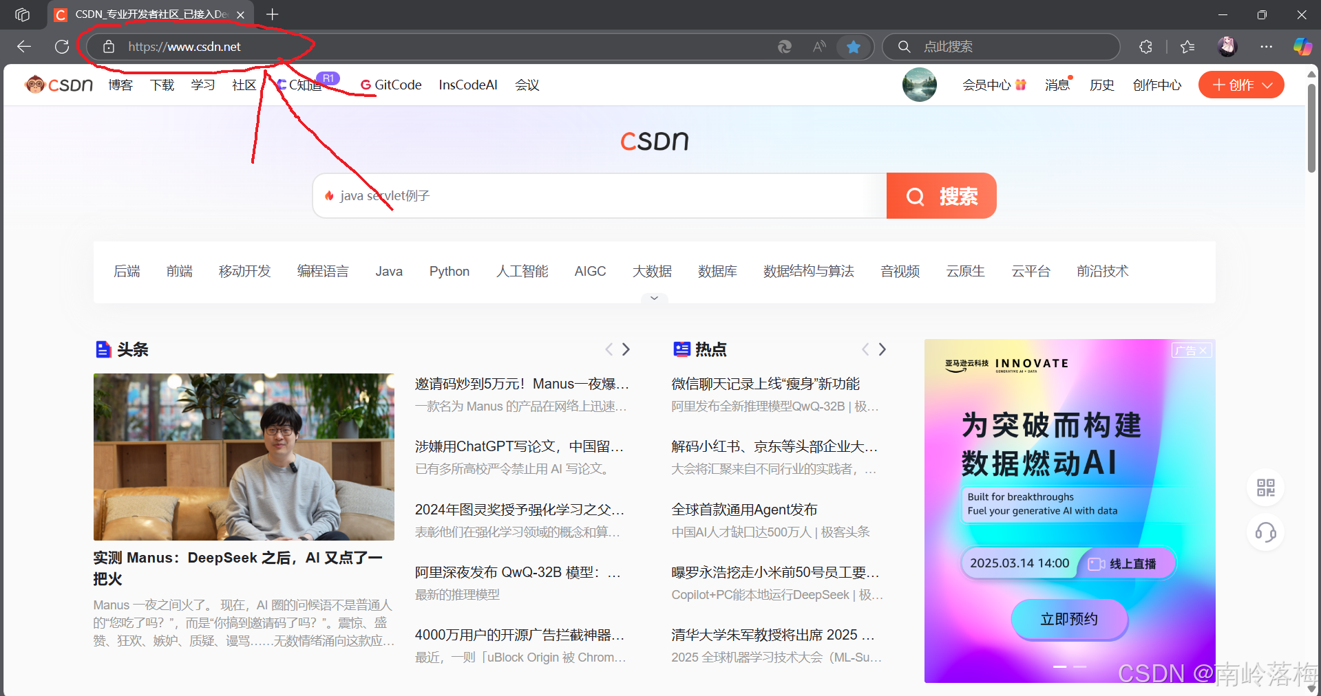This screenshot has height=696, width=1321.
Task: Open browser settings and more menu
Action: [x=1266, y=47]
